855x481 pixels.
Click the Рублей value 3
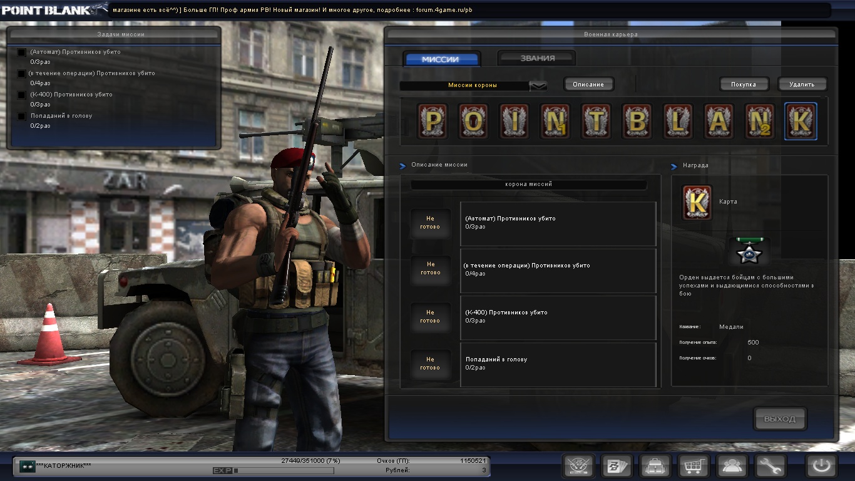(484, 470)
